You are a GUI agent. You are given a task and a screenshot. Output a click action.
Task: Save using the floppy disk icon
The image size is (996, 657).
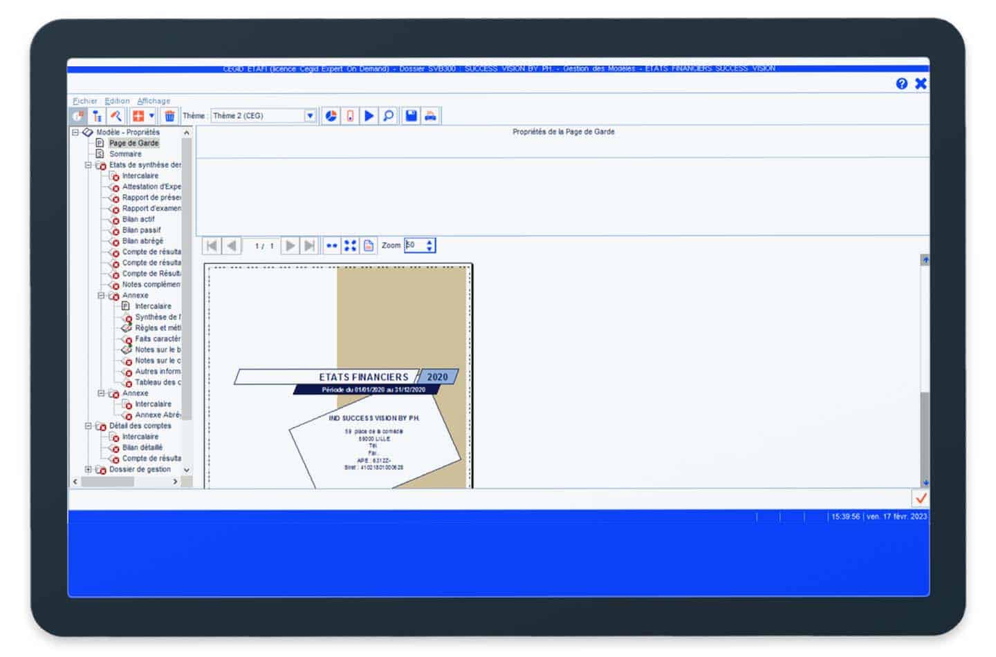pos(412,116)
